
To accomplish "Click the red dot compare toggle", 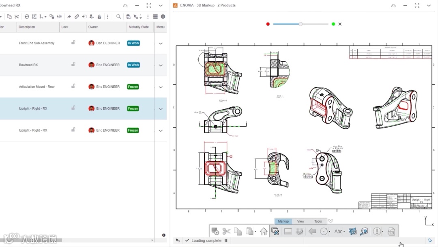I will click(268, 24).
